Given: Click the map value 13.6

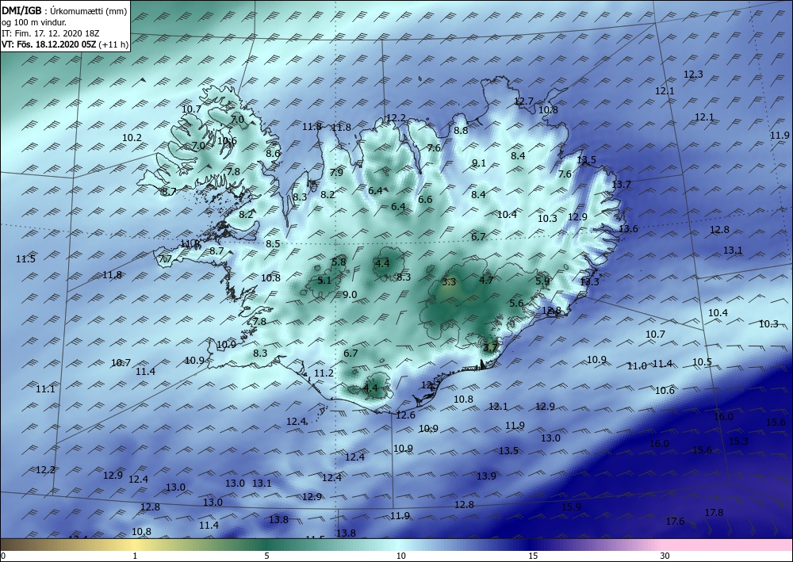Looking at the screenshot, I should click(x=628, y=228).
